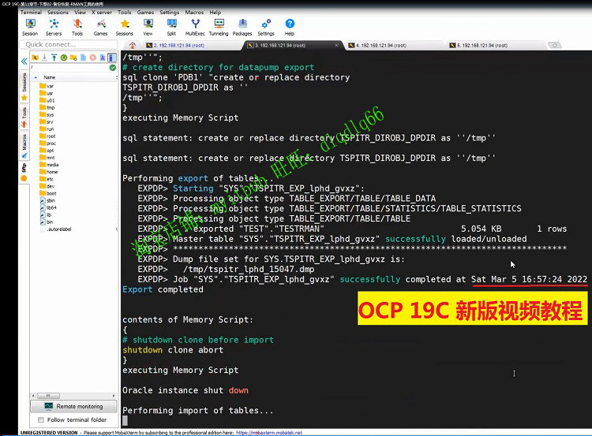This screenshot has height=436, width=592.
Task: Click the Packages toolbar icon
Action: coord(242,24)
